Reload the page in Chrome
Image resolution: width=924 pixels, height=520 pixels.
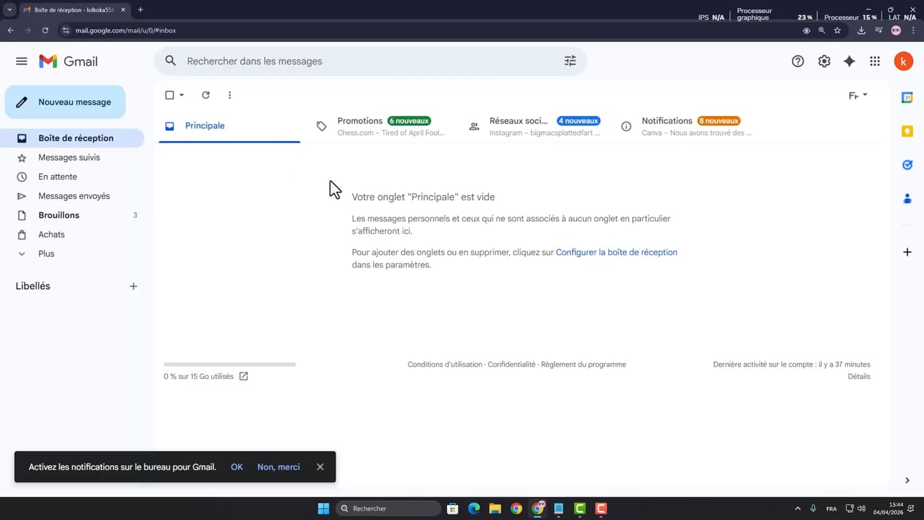(x=45, y=31)
